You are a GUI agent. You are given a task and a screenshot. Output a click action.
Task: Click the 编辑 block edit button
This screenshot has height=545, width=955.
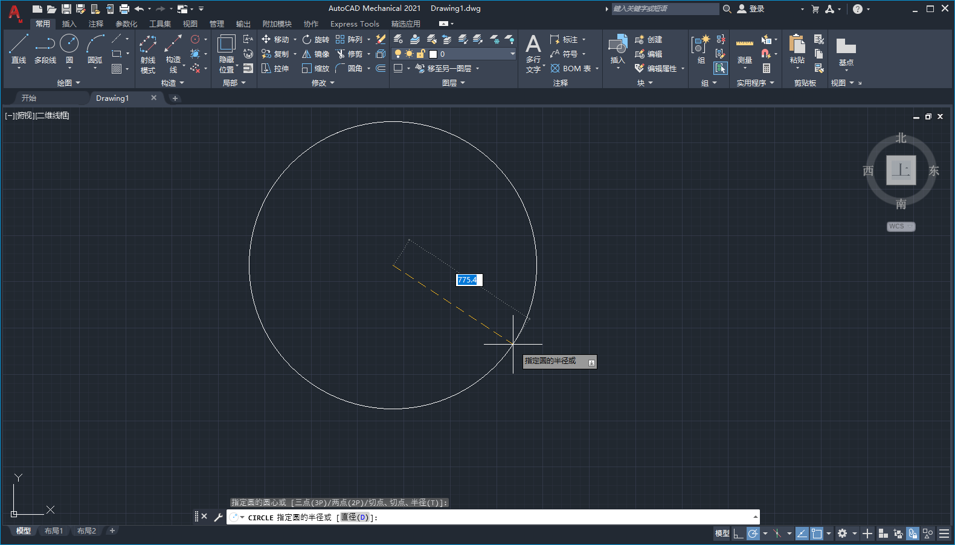coord(649,54)
